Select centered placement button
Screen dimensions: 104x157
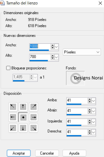coord(23,117)
